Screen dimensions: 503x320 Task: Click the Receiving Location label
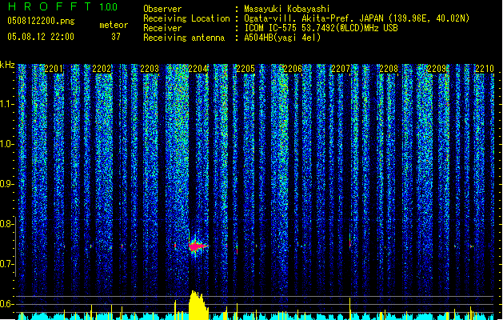186,18
